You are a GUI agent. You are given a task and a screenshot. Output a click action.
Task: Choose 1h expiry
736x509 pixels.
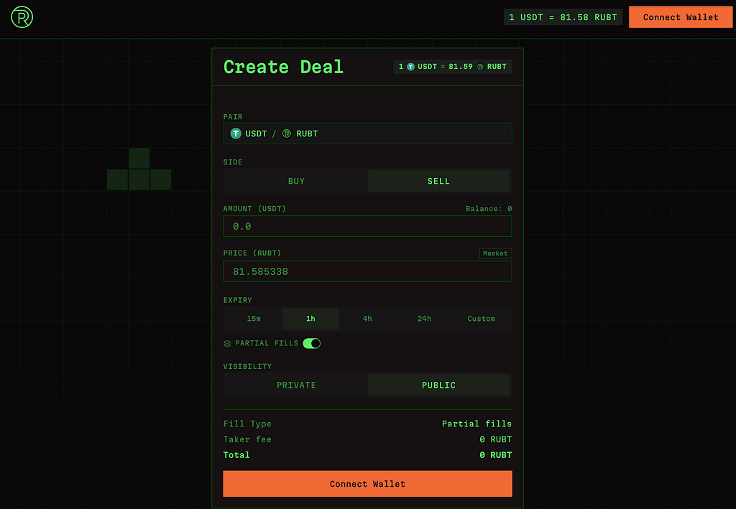click(310, 319)
